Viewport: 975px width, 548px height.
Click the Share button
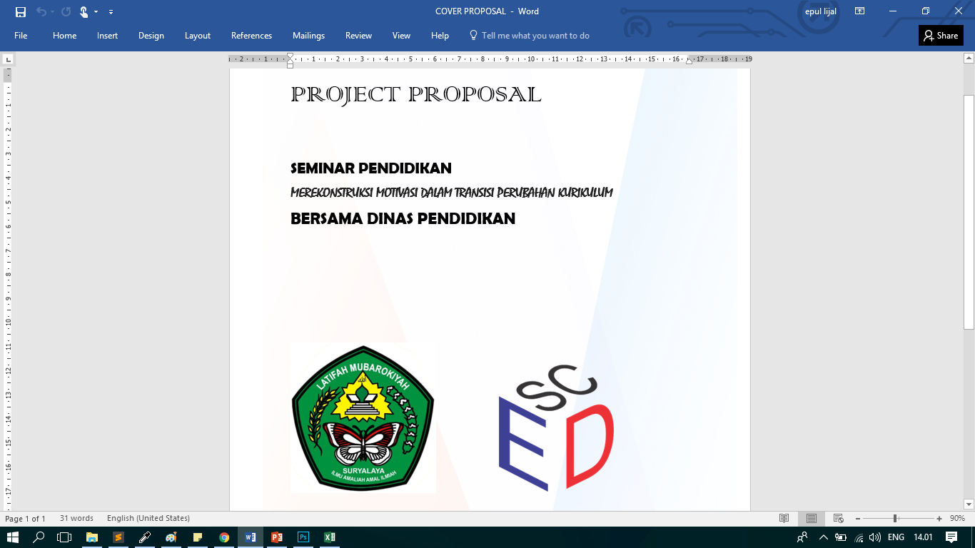click(941, 36)
